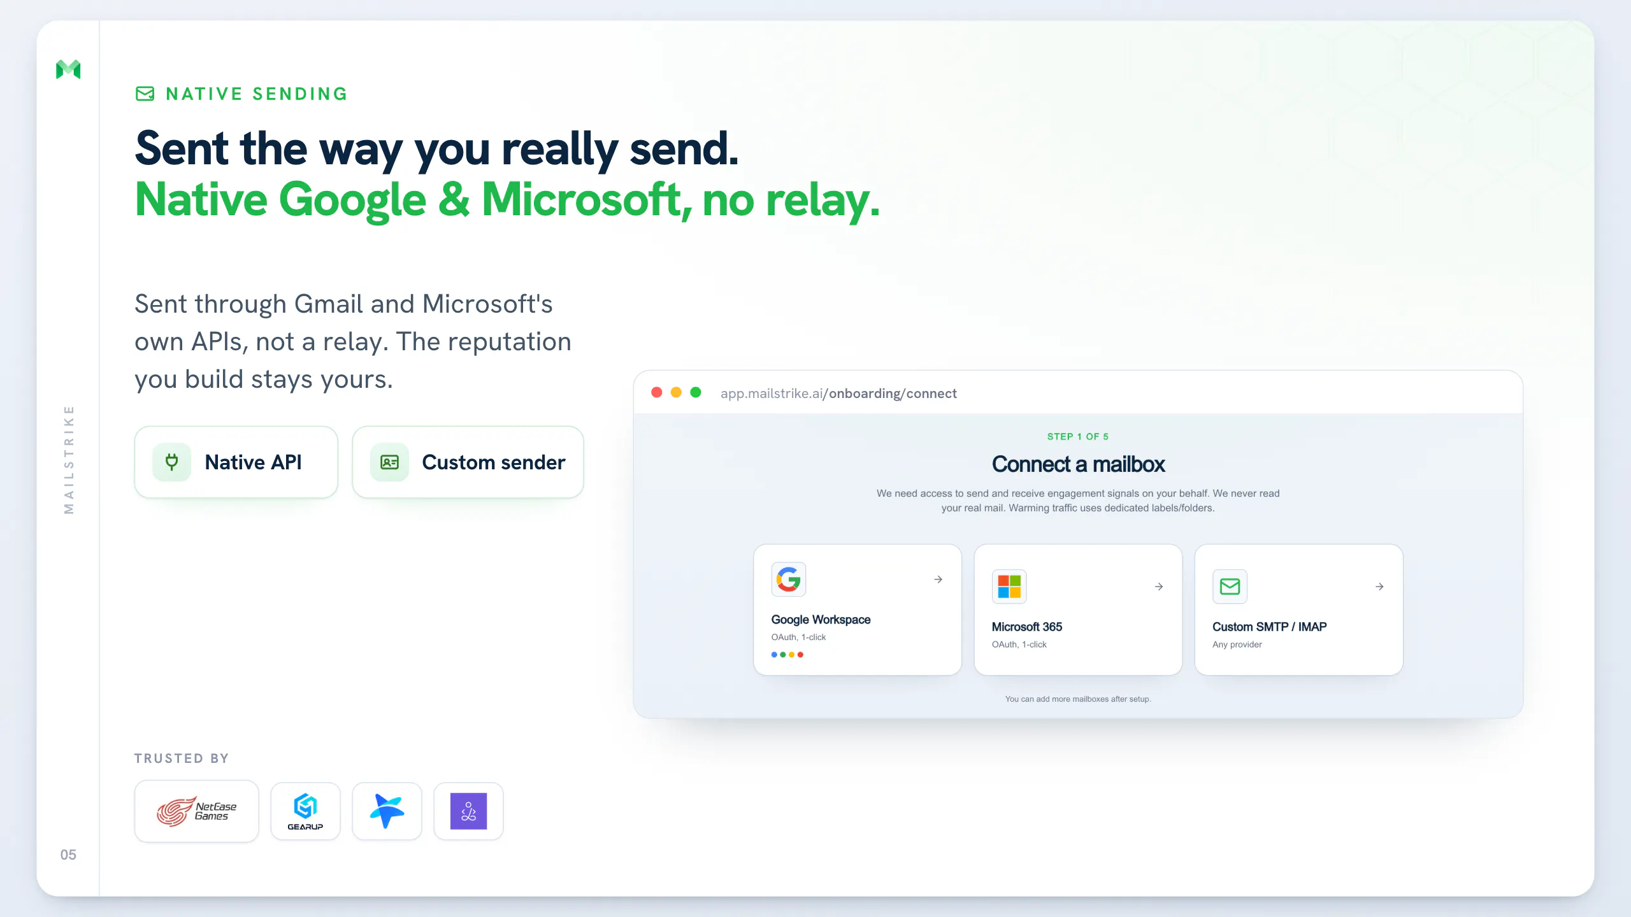Image resolution: width=1631 pixels, height=917 pixels.
Task: Click the 'Any provider' subtitle text
Action: pyautogui.click(x=1237, y=644)
